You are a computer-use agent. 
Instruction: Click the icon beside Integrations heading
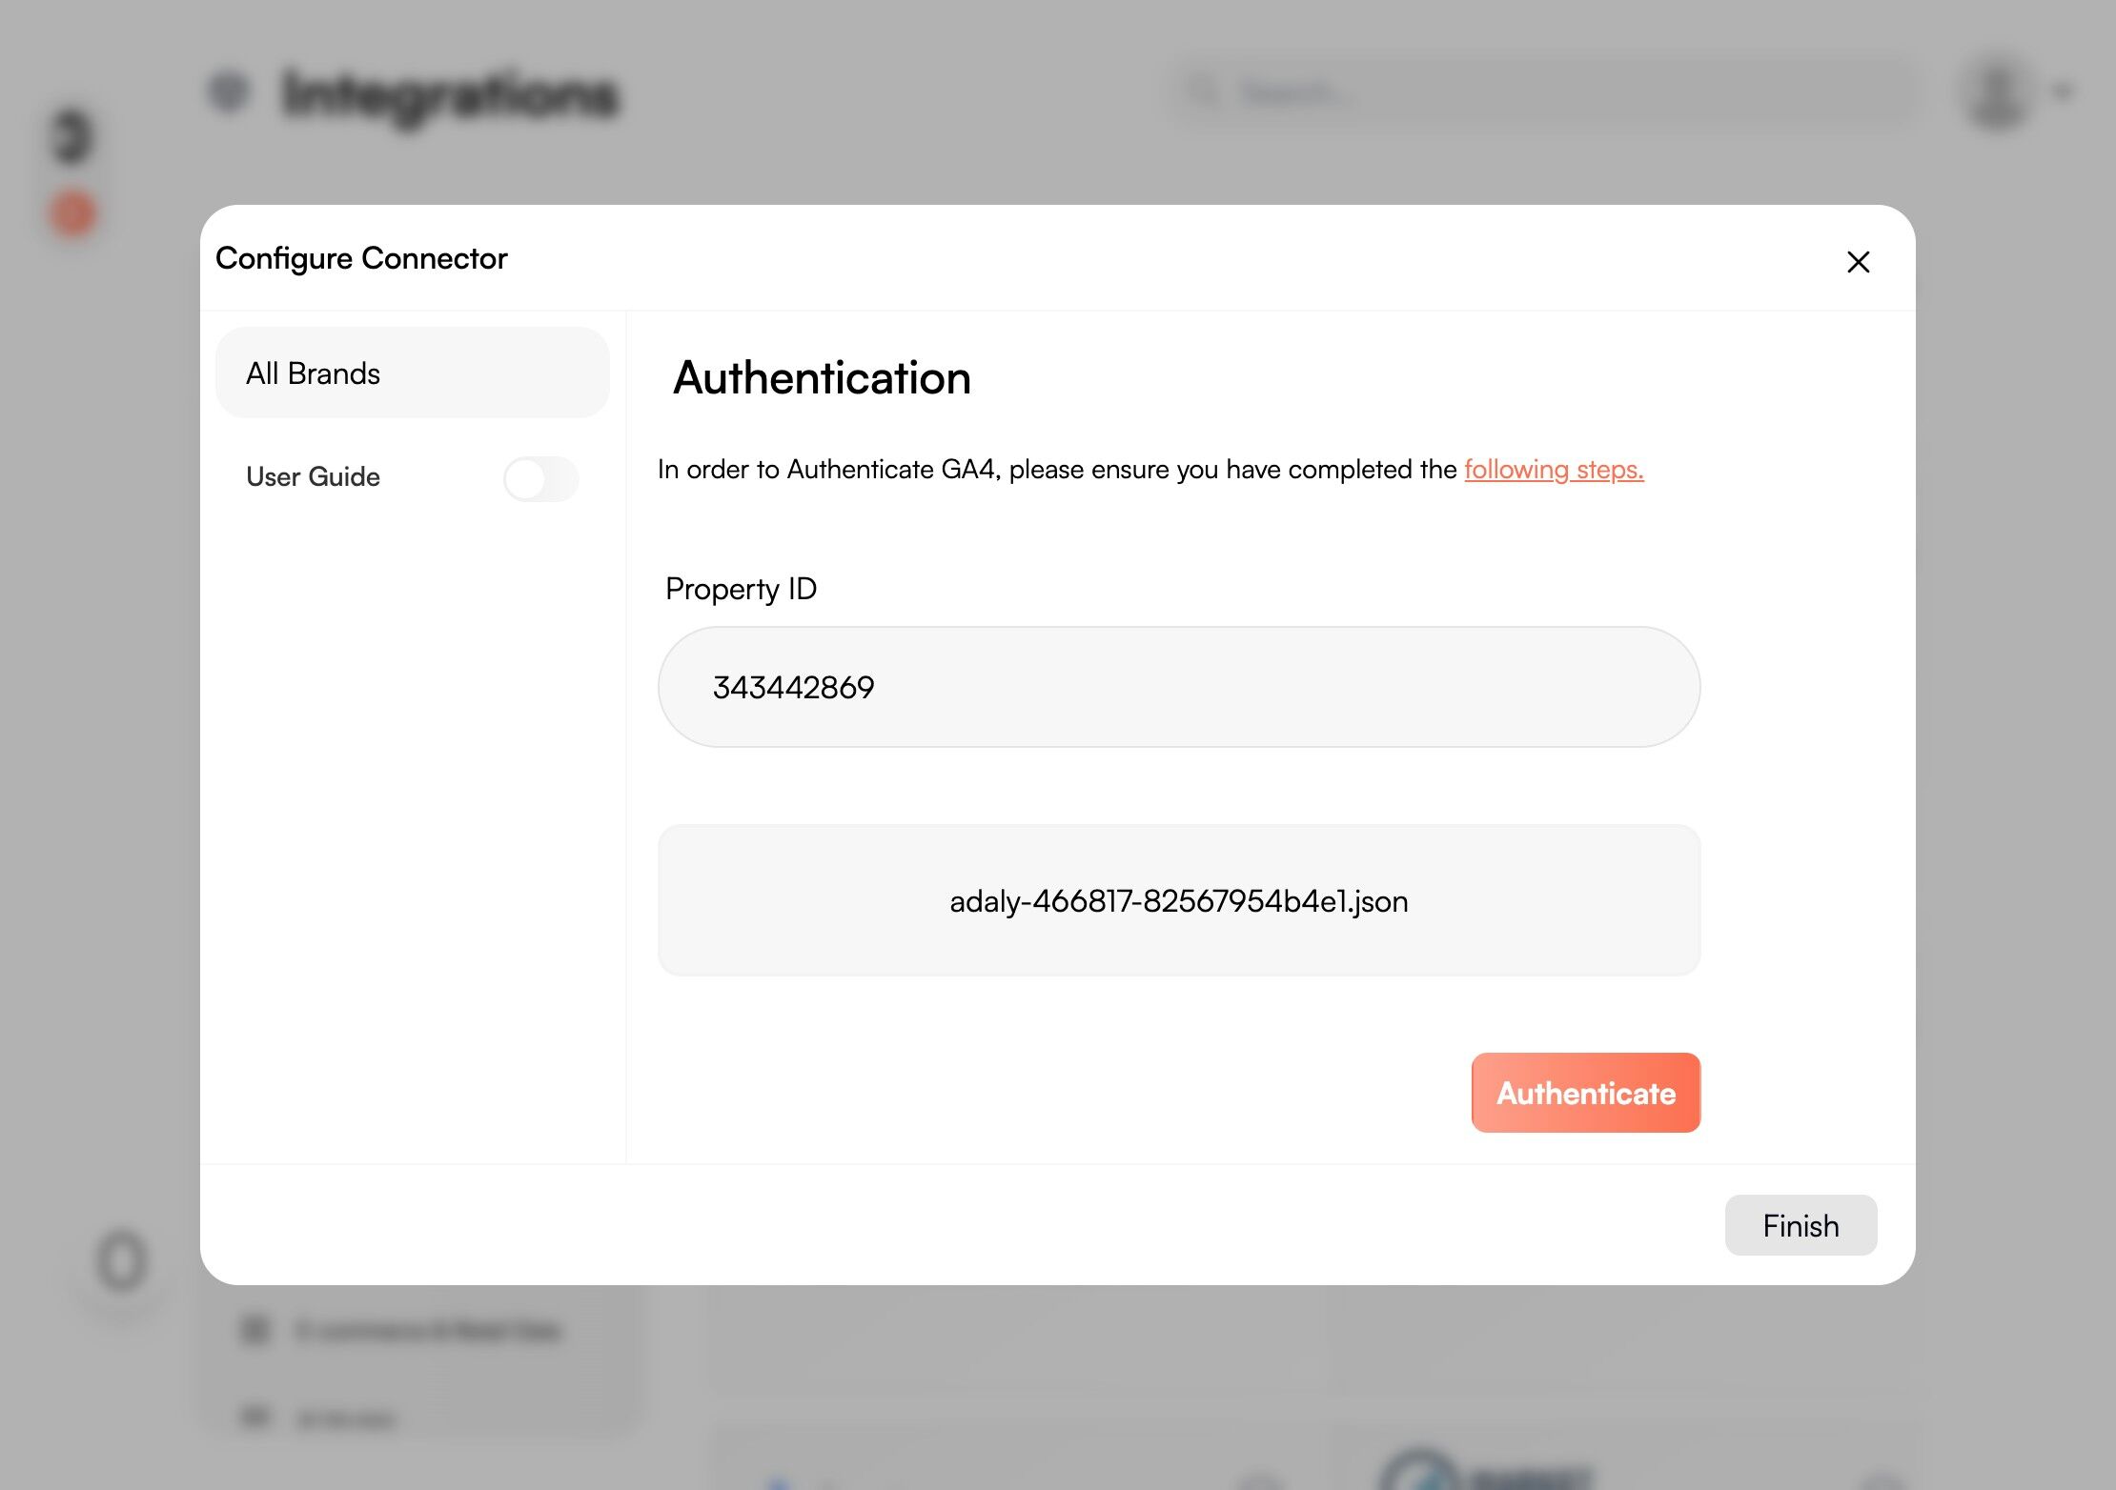click(229, 92)
